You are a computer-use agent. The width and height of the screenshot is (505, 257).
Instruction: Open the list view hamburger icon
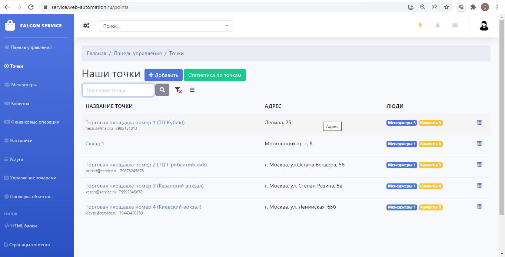click(x=192, y=90)
